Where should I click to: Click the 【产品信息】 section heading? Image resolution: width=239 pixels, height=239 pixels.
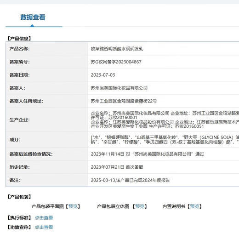pos(19,39)
